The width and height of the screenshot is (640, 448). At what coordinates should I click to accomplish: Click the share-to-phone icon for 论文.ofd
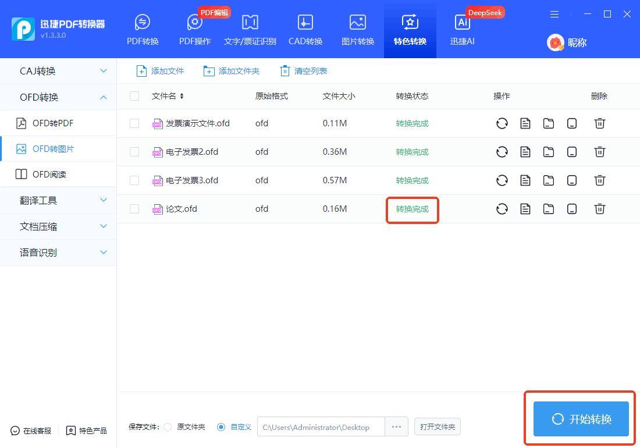click(571, 209)
